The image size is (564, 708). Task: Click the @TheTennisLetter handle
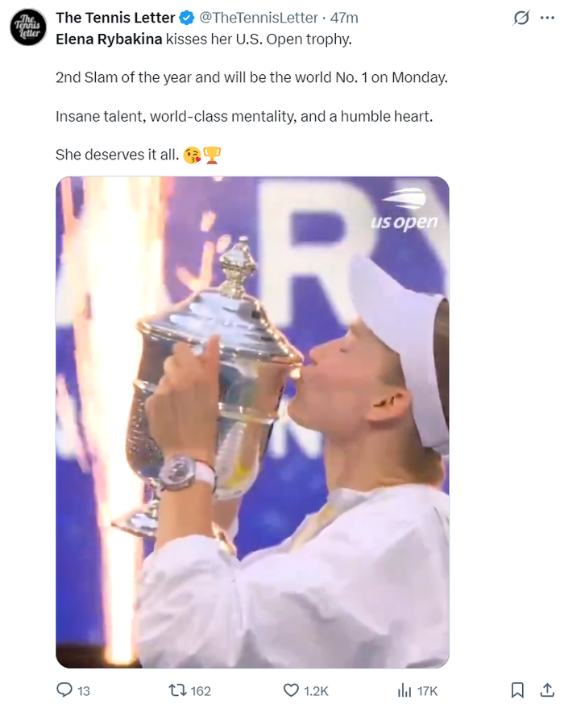click(259, 18)
